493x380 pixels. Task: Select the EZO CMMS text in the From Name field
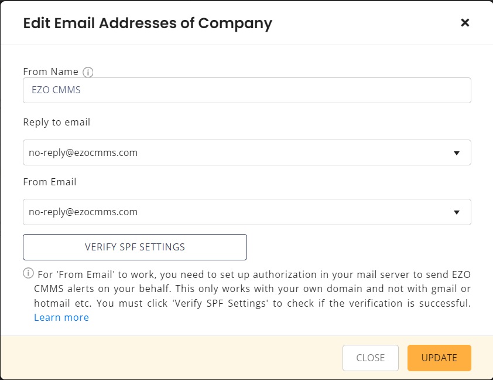(x=56, y=90)
